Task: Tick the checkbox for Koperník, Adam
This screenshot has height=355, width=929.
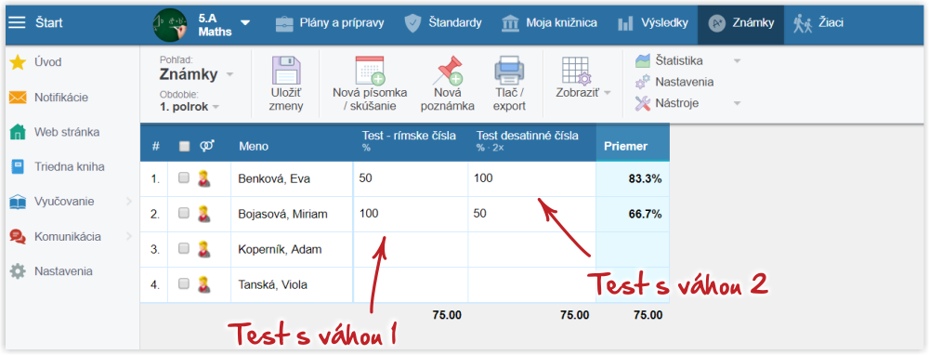Action: pos(184,248)
